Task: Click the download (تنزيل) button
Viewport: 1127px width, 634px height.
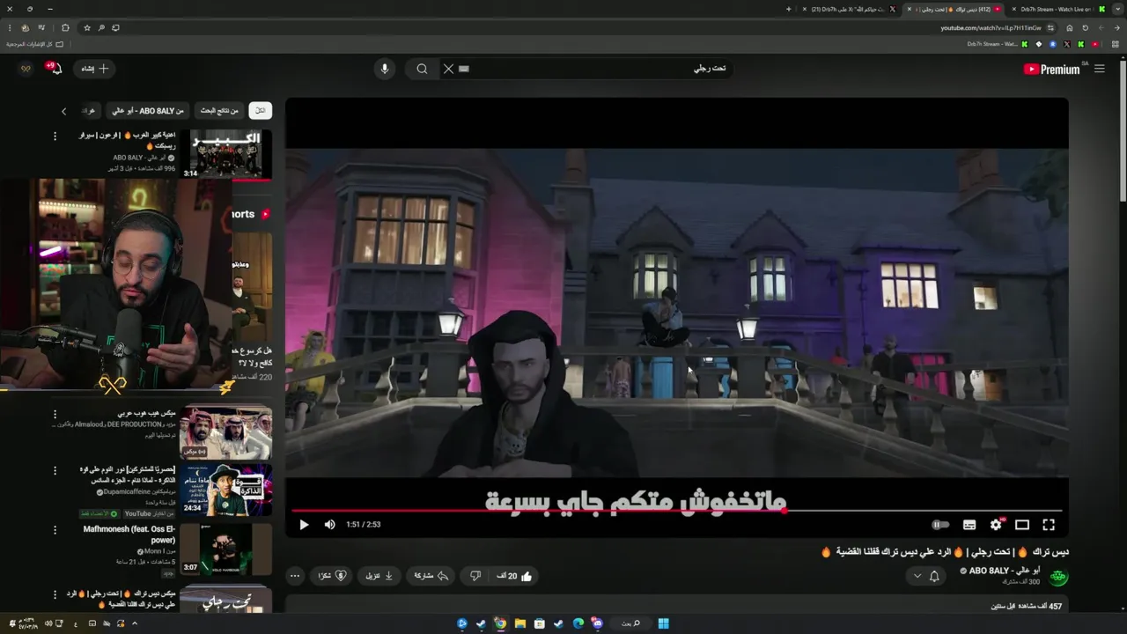Action: tap(379, 576)
